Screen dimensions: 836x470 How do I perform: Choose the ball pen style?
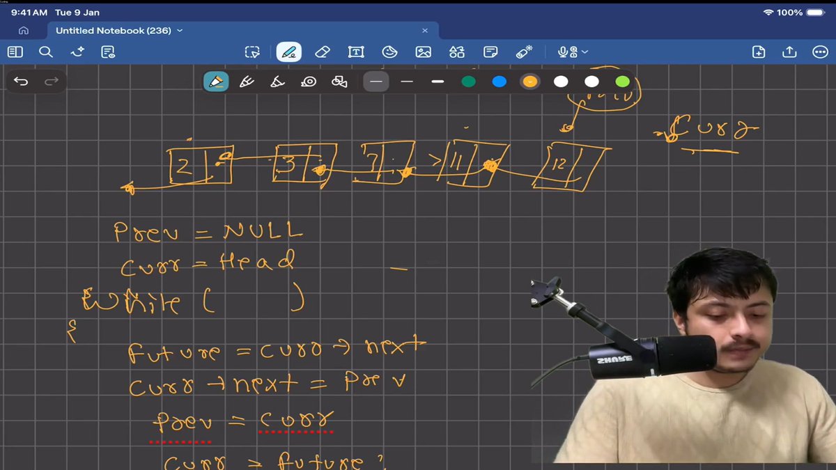click(x=247, y=81)
